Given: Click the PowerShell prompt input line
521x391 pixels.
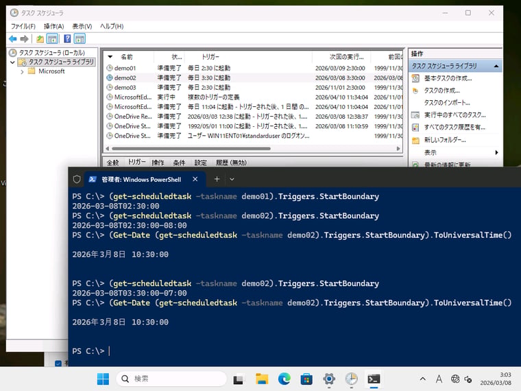Looking at the screenshot, I should click(90, 351).
